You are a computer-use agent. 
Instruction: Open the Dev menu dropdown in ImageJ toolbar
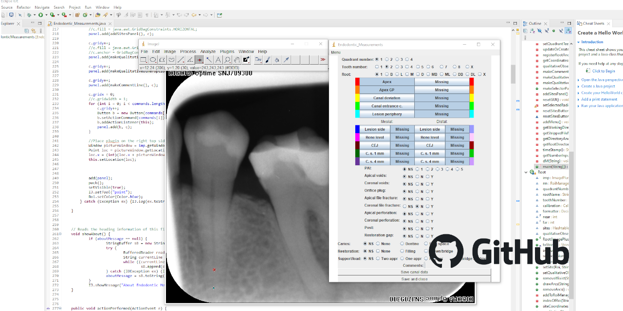pyautogui.click(x=257, y=60)
